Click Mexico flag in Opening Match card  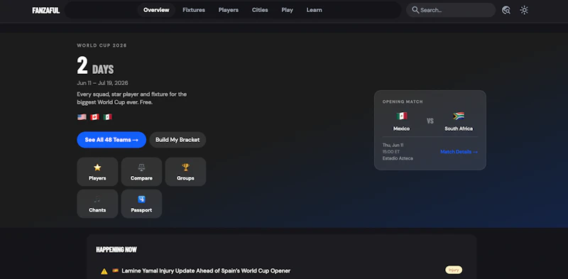click(x=401, y=116)
